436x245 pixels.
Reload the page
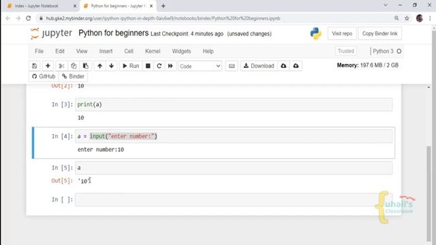point(29,18)
